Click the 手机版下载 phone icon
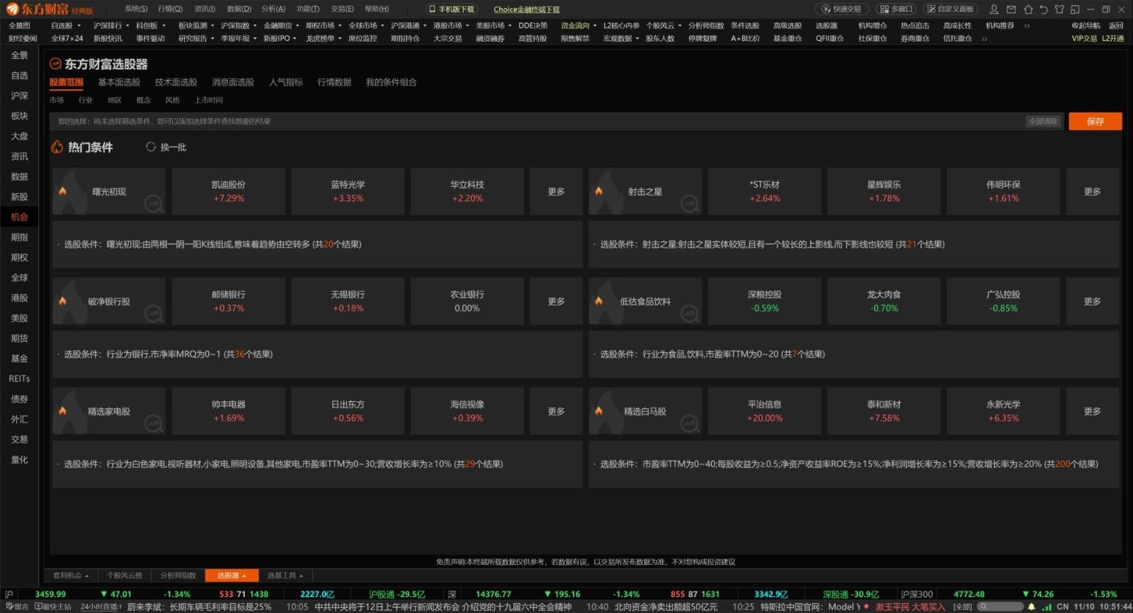 (432, 9)
